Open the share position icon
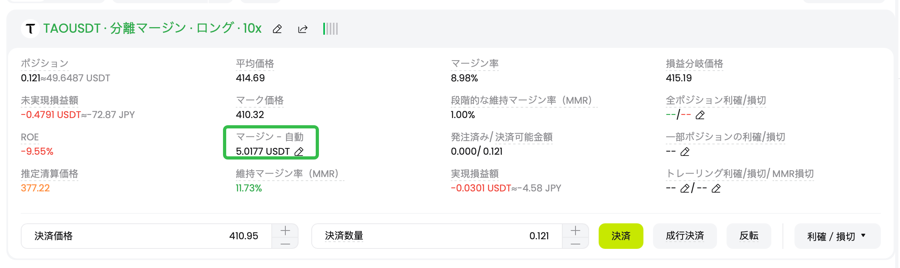 click(303, 29)
